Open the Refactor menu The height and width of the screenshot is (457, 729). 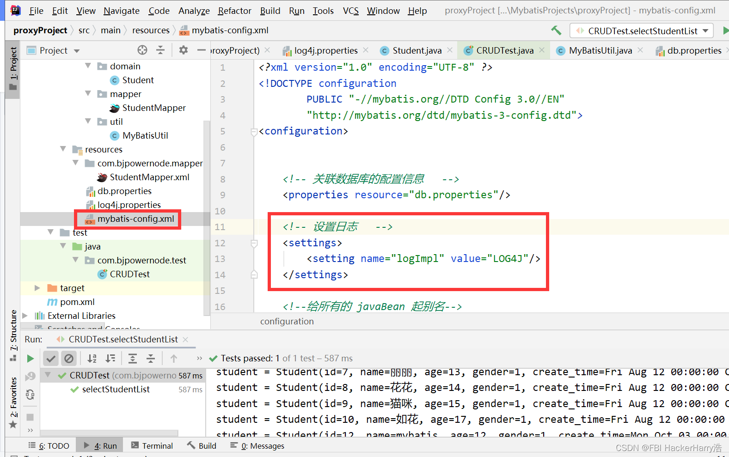(x=234, y=10)
